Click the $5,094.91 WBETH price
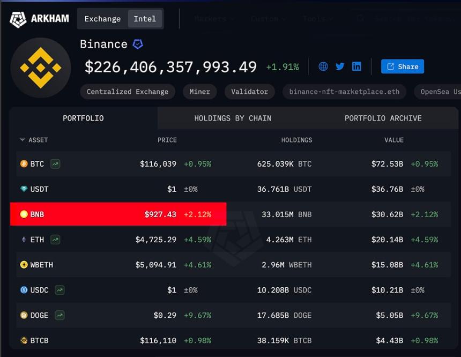The width and height of the screenshot is (461, 357). tap(156, 265)
